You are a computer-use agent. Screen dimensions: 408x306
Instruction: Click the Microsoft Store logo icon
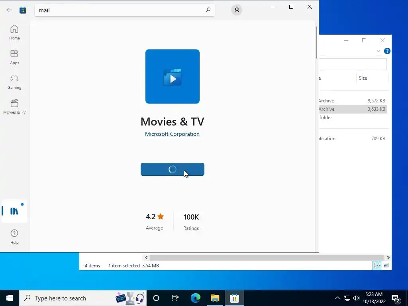pos(23,10)
